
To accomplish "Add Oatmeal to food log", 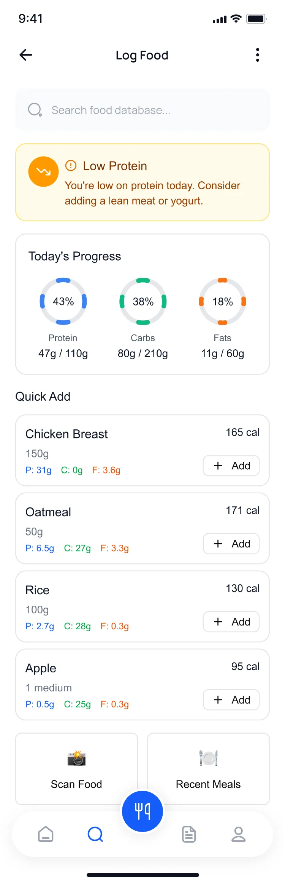I will 231,544.
